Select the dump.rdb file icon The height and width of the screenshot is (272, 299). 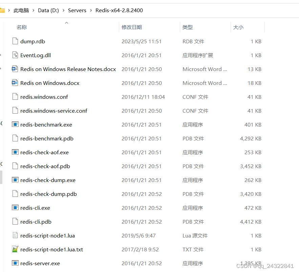tap(15, 41)
